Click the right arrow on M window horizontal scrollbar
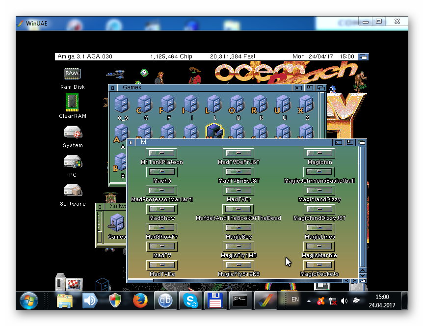Screen dimensions: 424x326 [354, 281]
